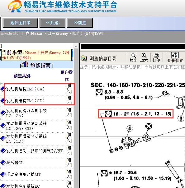Select the 发动机控制系统EC row text
The width and height of the screenshot is (185, 188).
click(x=23, y=186)
